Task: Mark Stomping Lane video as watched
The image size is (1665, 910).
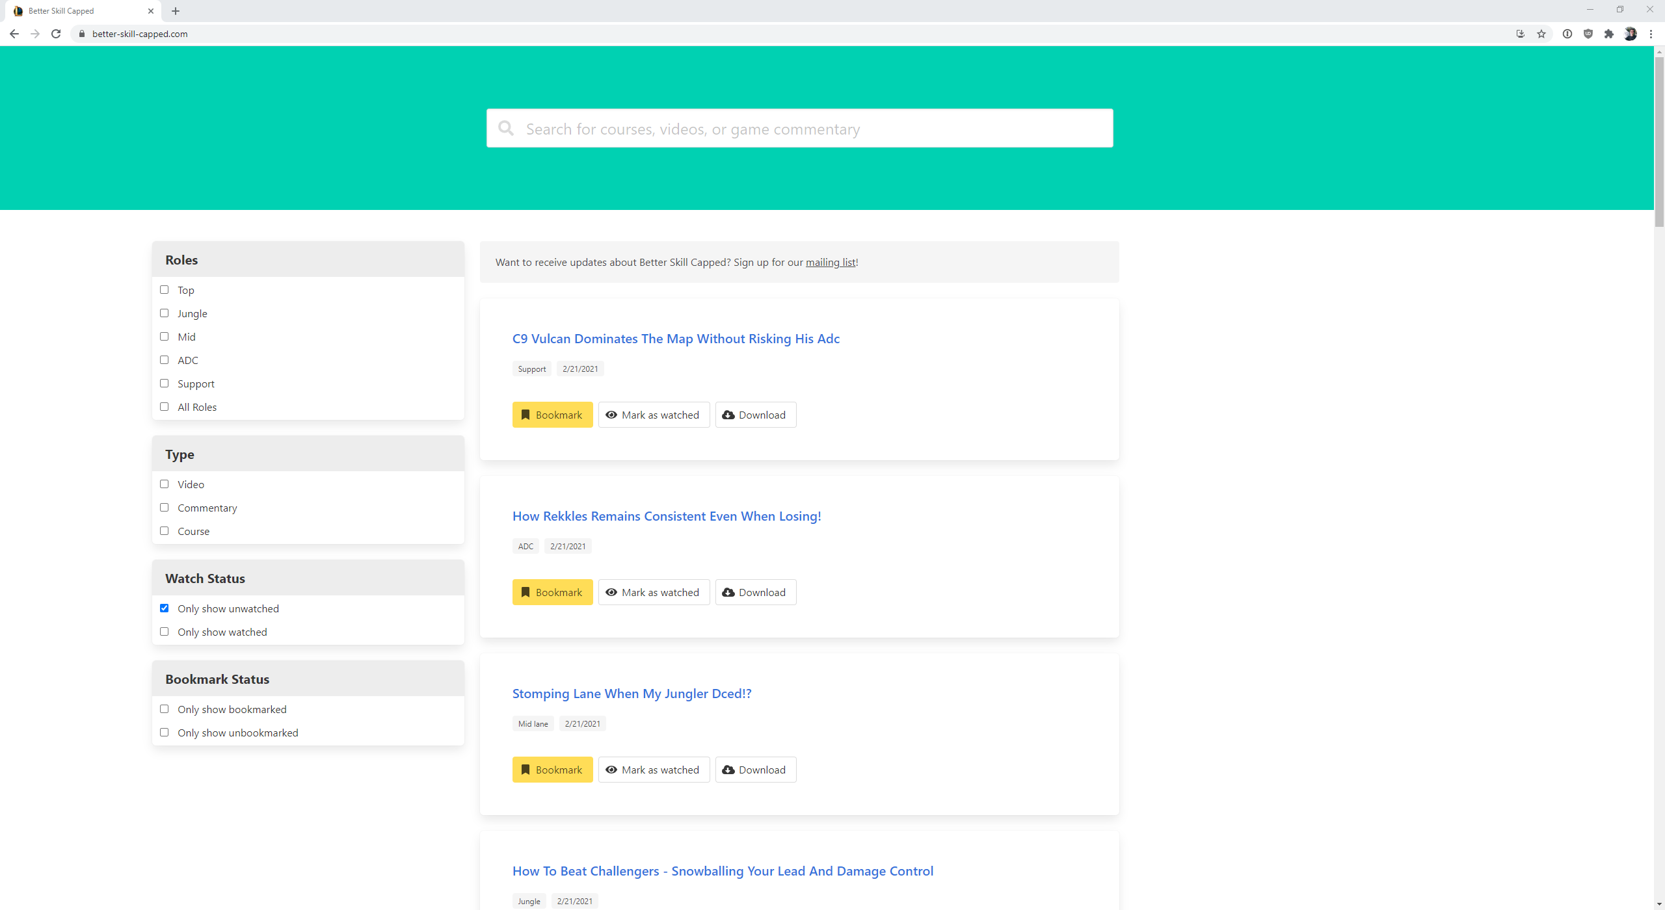Action: point(653,770)
